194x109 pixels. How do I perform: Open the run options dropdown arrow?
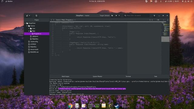pyautogui.click(x=119, y=15)
